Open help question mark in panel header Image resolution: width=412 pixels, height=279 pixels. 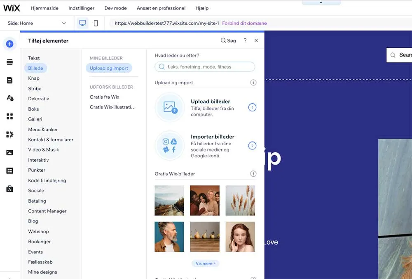point(245,40)
